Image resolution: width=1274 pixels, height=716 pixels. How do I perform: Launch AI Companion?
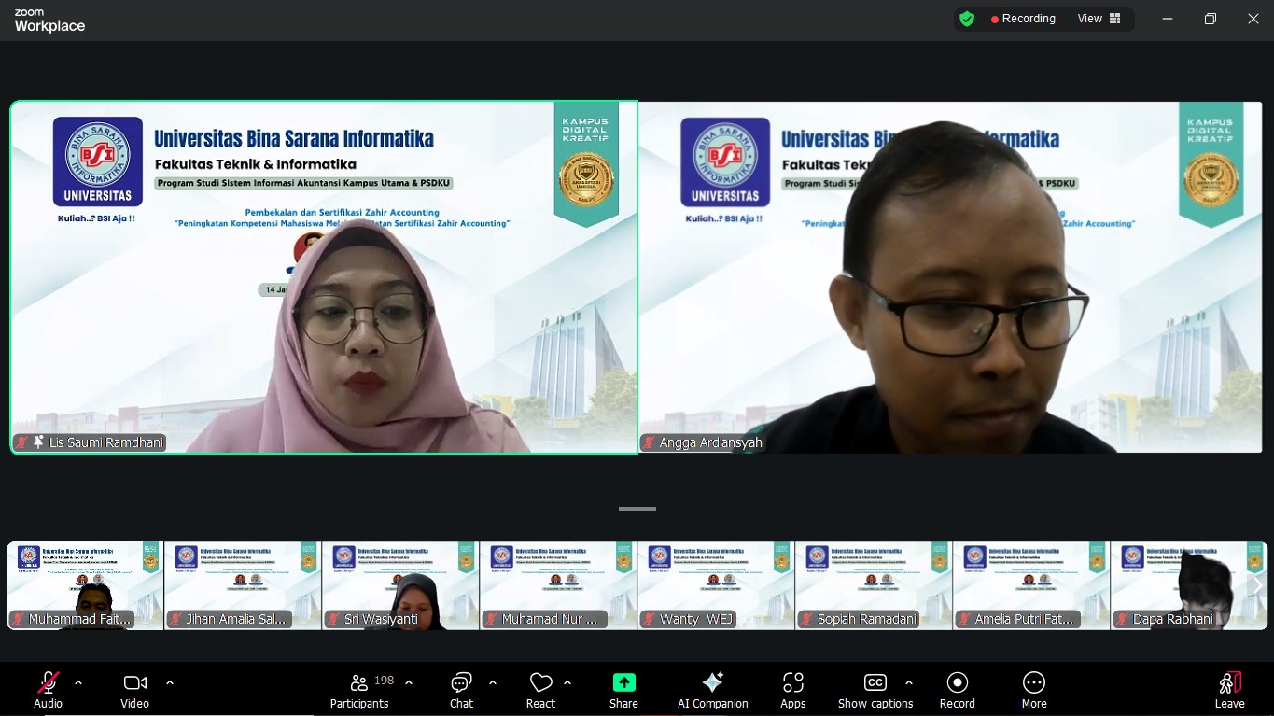click(713, 689)
